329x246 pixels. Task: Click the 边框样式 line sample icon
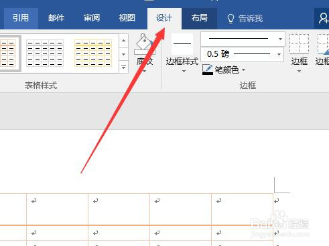point(182,44)
